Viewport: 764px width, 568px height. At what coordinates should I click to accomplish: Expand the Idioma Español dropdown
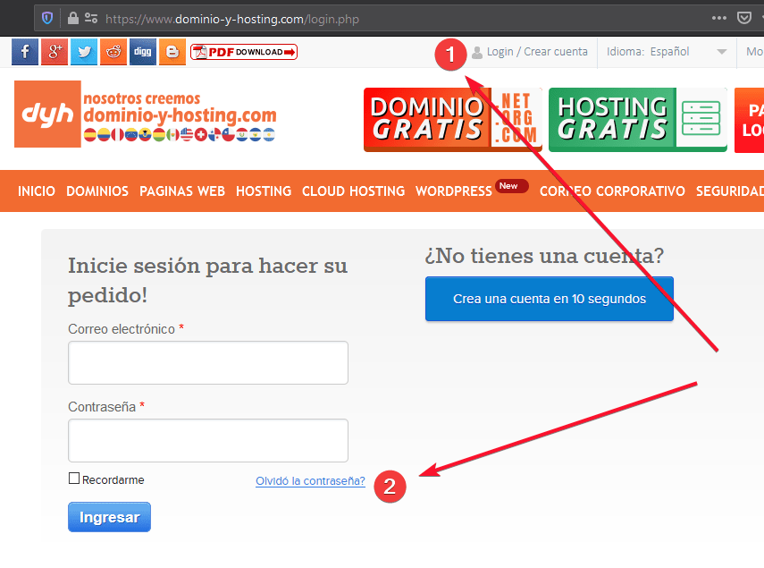tap(667, 52)
